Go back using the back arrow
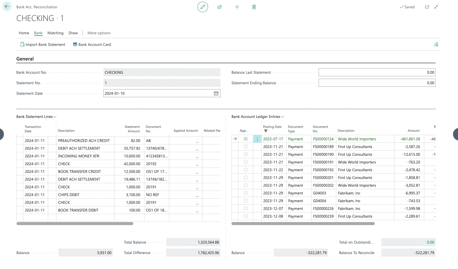This screenshot has height=269, width=458. click(x=7, y=7)
